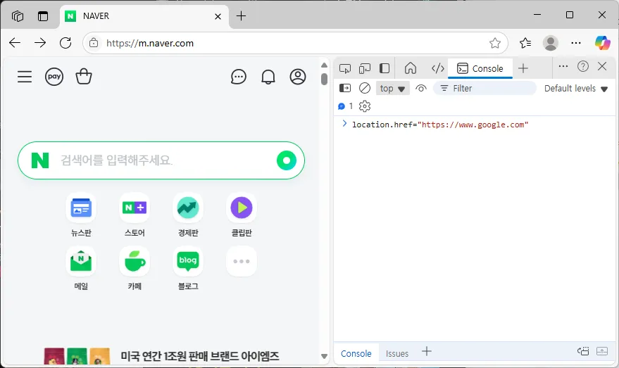619x368 pixels.
Task: Open Naver hamburger menu
Action: pyautogui.click(x=25, y=77)
